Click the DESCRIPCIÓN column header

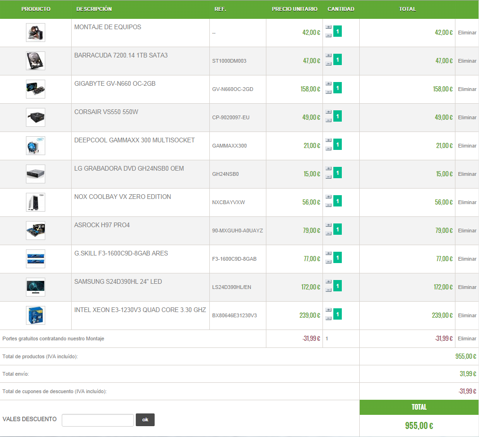(x=94, y=9)
